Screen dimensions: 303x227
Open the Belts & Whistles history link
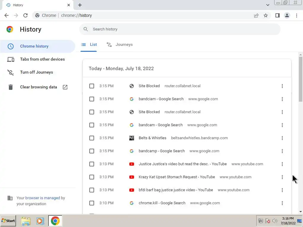pos(152,138)
